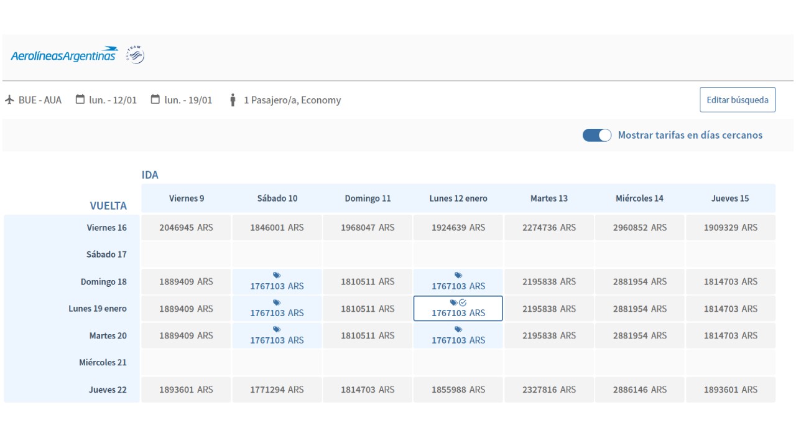Click the calendar icon for lun. 12/01
The image size is (796, 448).
[x=80, y=99]
